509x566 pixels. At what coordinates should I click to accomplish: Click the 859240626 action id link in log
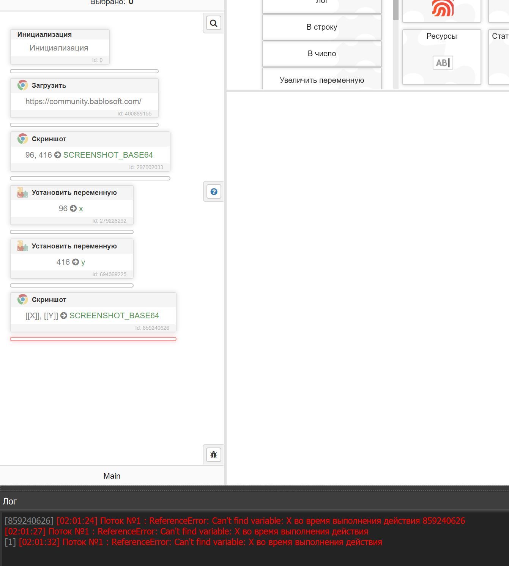[x=29, y=521]
